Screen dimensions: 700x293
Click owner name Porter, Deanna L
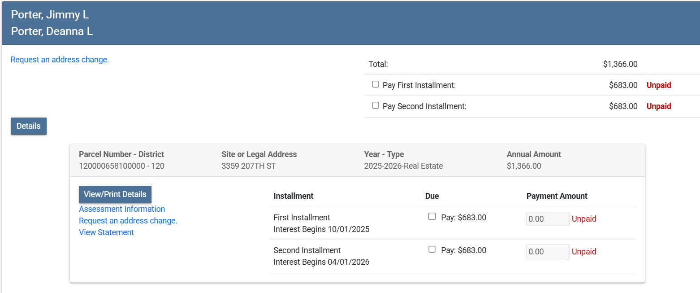tap(52, 31)
